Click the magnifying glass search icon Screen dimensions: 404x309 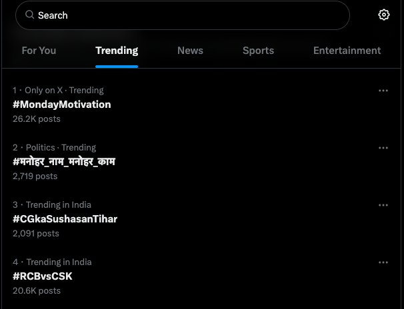click(x=29, y=15)
